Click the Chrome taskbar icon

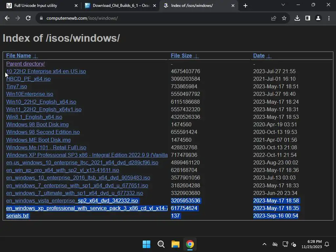coord(190,244)
